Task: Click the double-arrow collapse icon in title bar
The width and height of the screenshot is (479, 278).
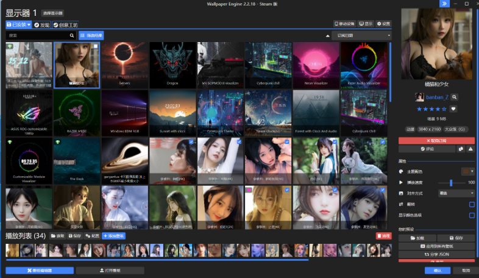Action: pos(444,4)
